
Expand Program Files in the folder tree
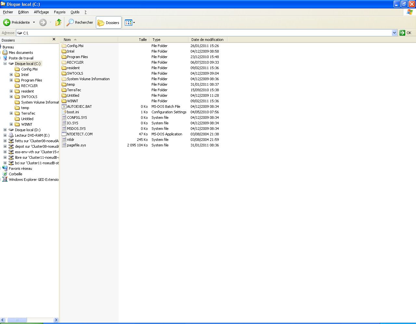tap(11, 80)
